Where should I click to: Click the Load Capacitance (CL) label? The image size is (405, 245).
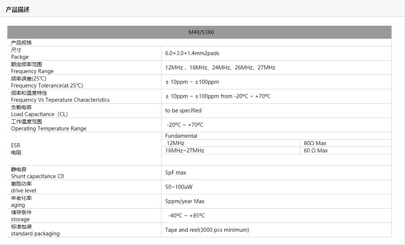pyautogui.click(x=39, y=114)
